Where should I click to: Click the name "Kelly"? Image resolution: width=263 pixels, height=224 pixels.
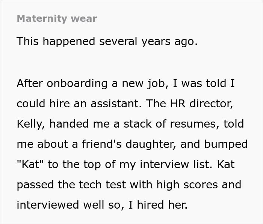(29, 124)
